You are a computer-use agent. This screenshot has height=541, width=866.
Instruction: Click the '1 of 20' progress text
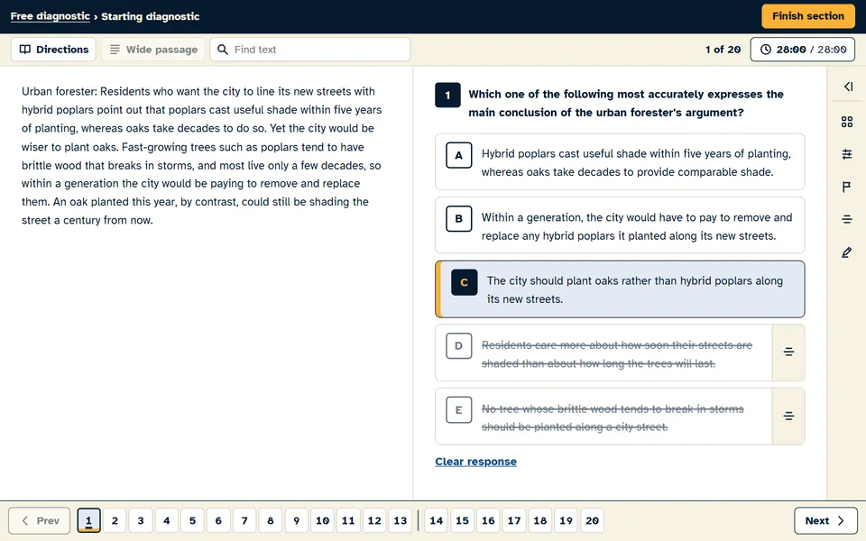[x=723, y=50]
